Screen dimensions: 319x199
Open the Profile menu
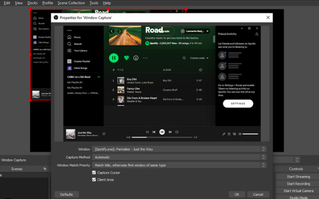click(x=48, y=3)
